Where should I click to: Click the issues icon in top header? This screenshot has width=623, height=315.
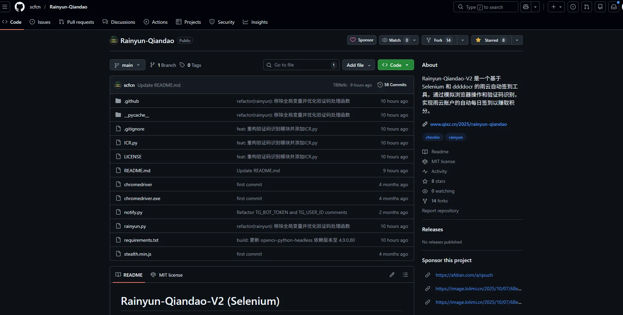[573, 7]
